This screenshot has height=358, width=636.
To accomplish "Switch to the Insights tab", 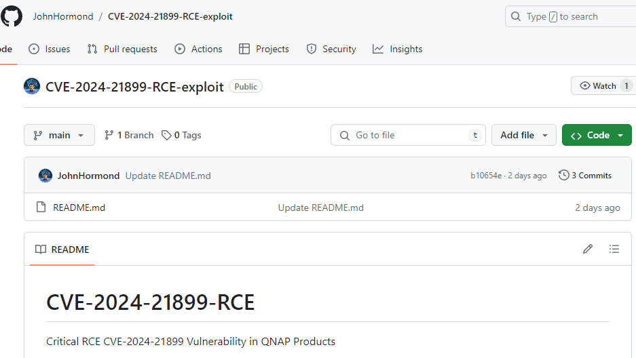I will click(x=398, y=49).
